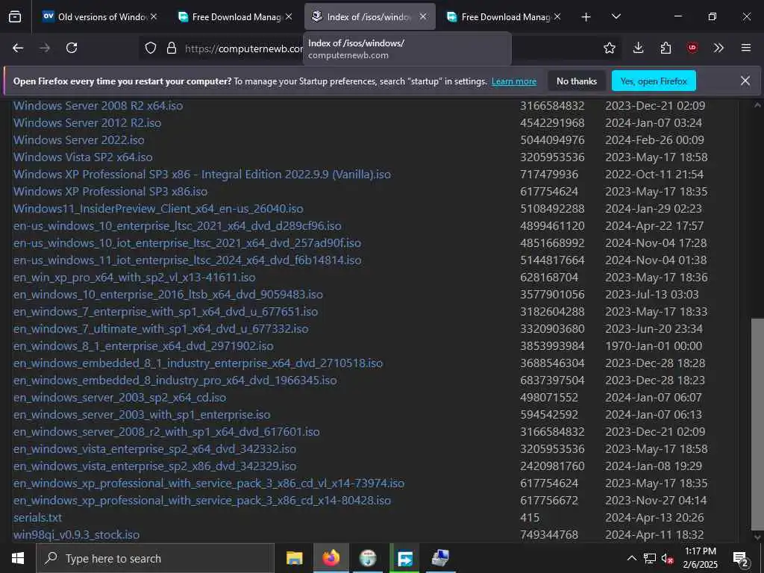The image size is (764, 573).
Task: Click the tracking protection shield icon
Action: tap(151, 48)
